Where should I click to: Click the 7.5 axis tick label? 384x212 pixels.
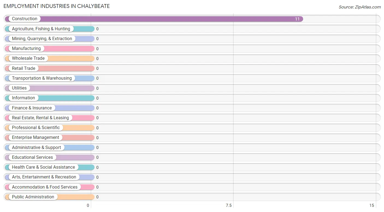tap(229, 205)
